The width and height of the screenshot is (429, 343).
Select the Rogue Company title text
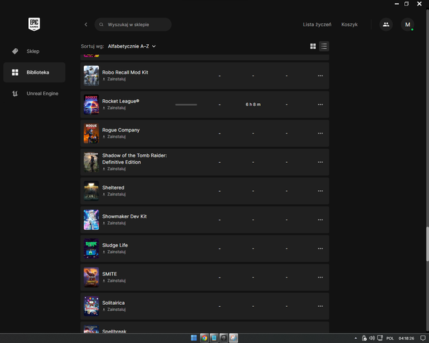(x=121, y=130)
